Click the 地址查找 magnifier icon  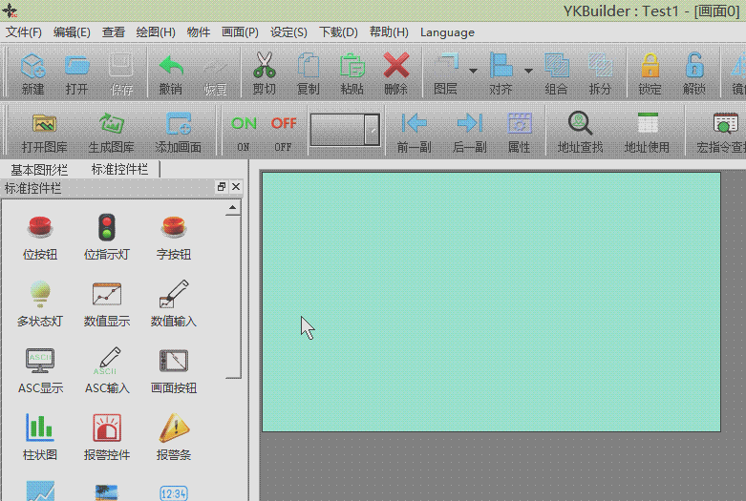coord(580,124)
